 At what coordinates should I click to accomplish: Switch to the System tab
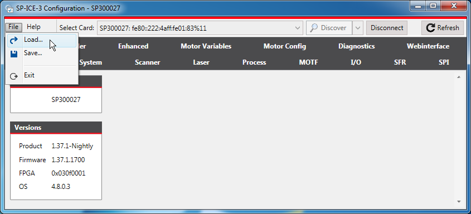90,62
